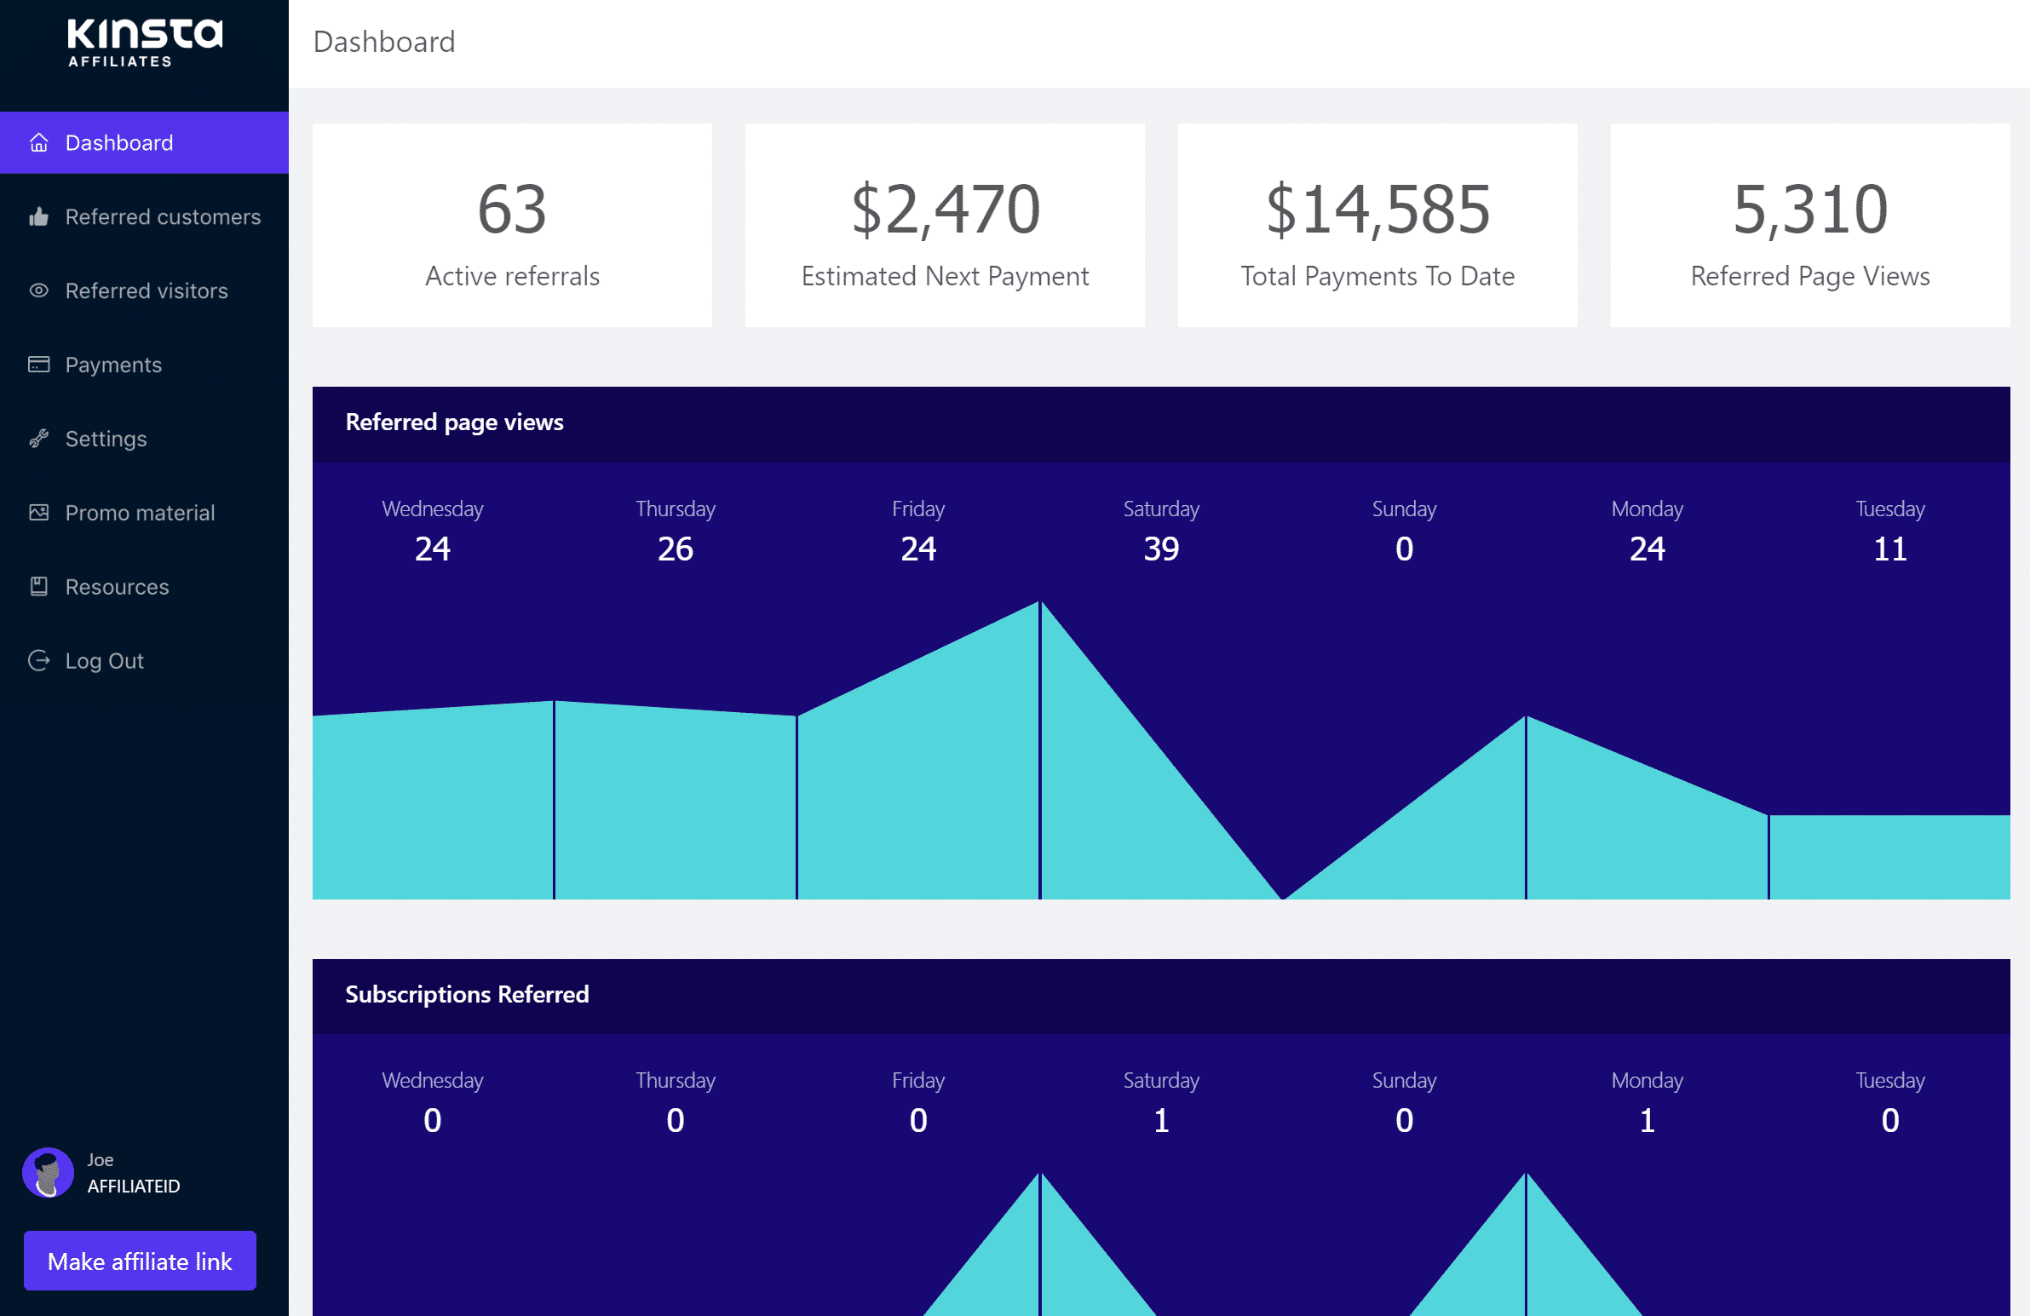Click the Referred customers icon
The width and height of the screenshot is (2030, 1316).
(40, 217)
